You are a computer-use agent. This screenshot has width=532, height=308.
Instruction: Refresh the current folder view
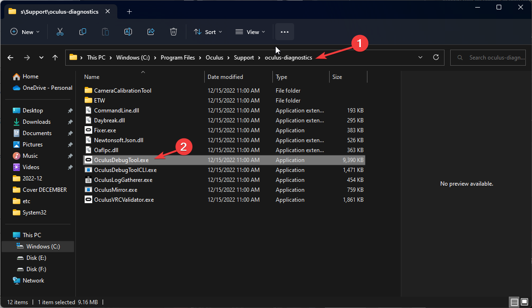(x=436, y=57)
